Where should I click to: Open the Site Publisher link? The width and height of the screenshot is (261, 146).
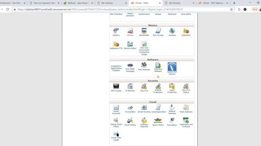click(x=116, y=14)
